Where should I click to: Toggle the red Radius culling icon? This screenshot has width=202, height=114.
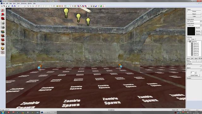[x=62, y=6]
